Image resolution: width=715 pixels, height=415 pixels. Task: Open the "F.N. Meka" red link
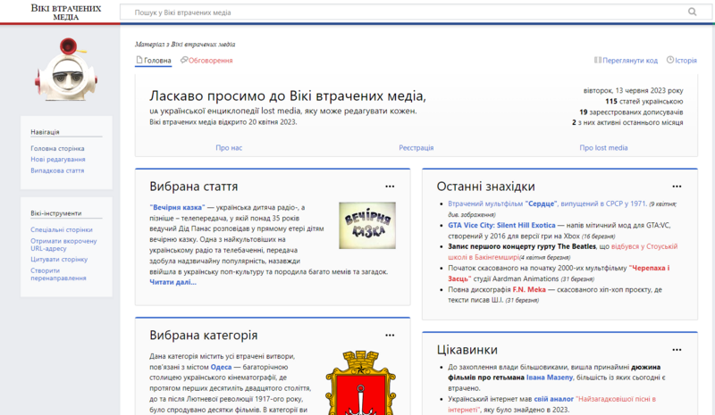[529, 289]
